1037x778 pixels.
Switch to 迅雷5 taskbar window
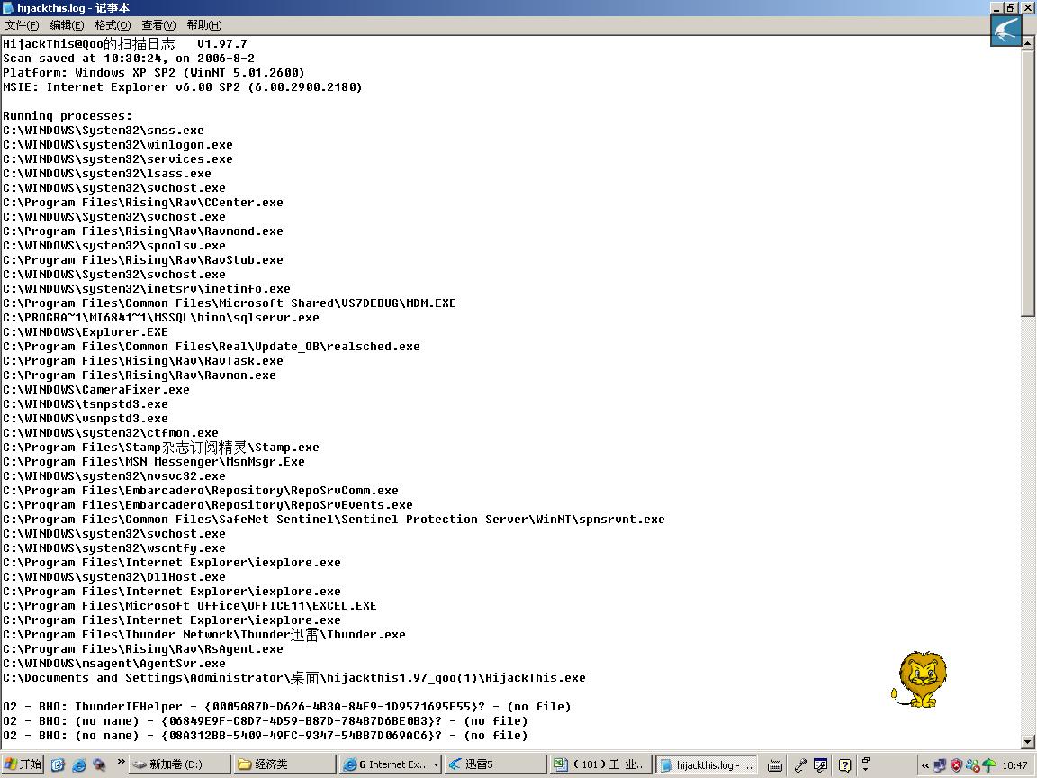pyautogui.click(x=495, y=764)
